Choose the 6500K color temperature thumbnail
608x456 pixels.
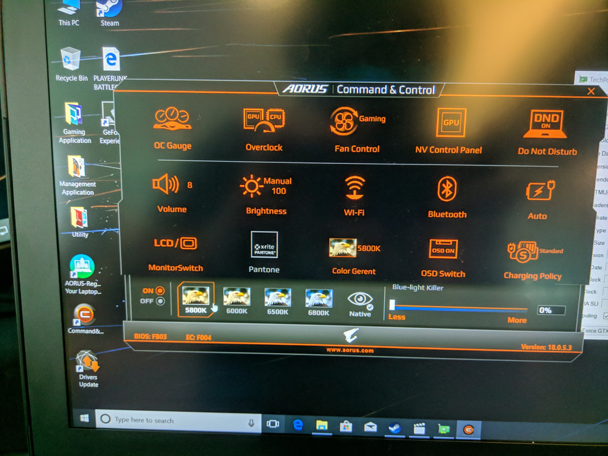click(278, 302)
